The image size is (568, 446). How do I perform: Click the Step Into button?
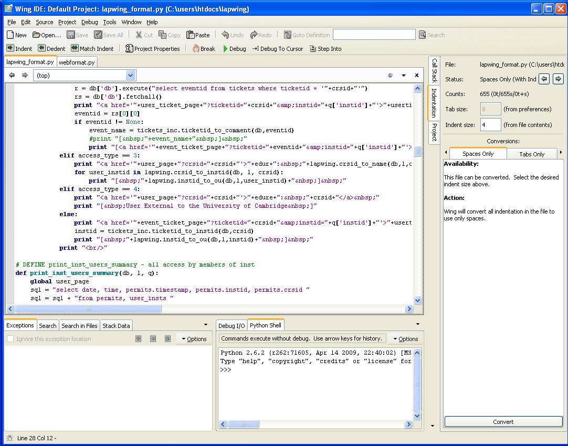(x=325, y=48)
